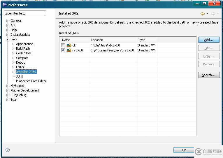Expand the Plug-in Development tree node
Viewport: 223px width, 158px height.
point(7,90)
